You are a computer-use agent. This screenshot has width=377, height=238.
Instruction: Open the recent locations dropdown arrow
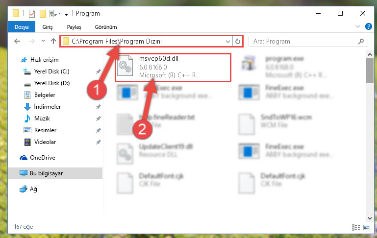tap(43, 41)
